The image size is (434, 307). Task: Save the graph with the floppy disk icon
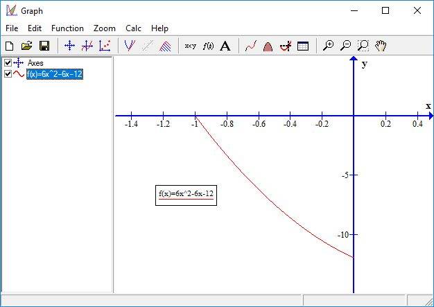tap(44, 46)
